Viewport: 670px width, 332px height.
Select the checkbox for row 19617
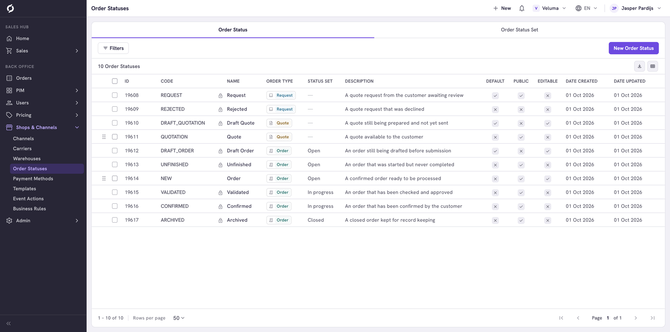coord(115,220)
